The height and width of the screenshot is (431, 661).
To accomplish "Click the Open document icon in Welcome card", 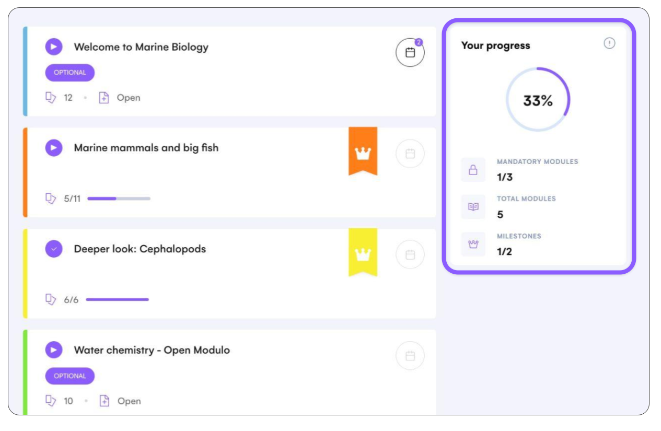I will pos(104,98).
